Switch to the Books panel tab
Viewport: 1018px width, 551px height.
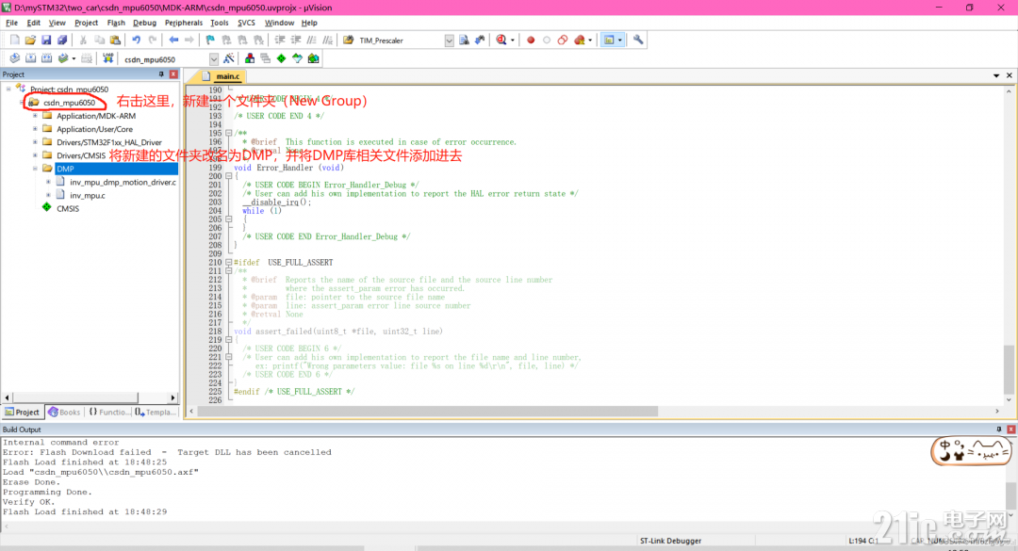pyautogui.click(x=64, y=413)
